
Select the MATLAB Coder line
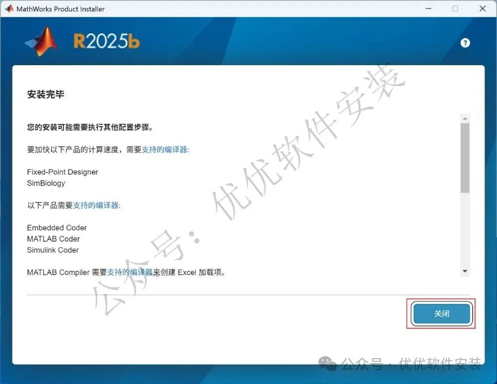[x=53, y=239]
